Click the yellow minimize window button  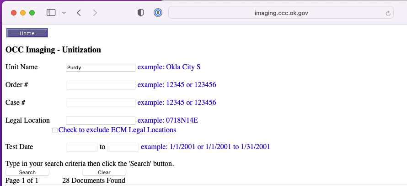click(x=23, y=13)
